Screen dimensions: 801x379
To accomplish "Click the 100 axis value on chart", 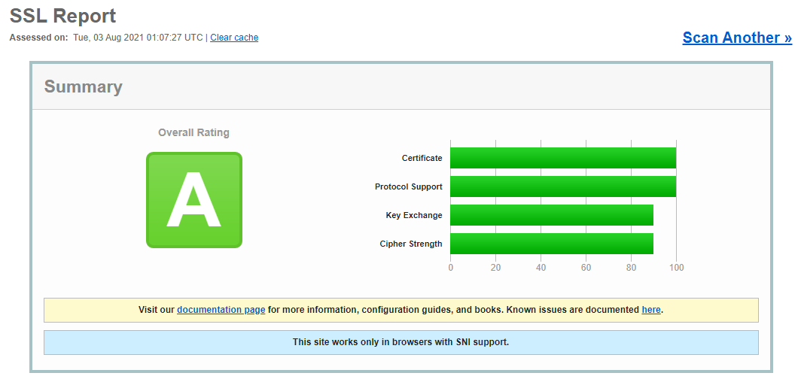I will pos(676,268).
